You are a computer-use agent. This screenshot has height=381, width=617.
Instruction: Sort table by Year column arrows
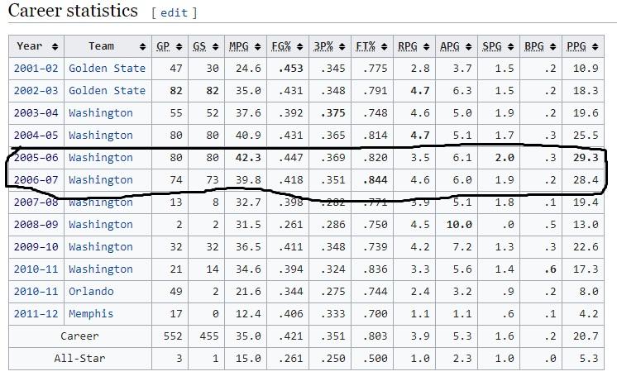point(55,47)
